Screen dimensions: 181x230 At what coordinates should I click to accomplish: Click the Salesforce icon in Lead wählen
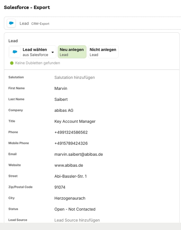(x=15, y=52)
